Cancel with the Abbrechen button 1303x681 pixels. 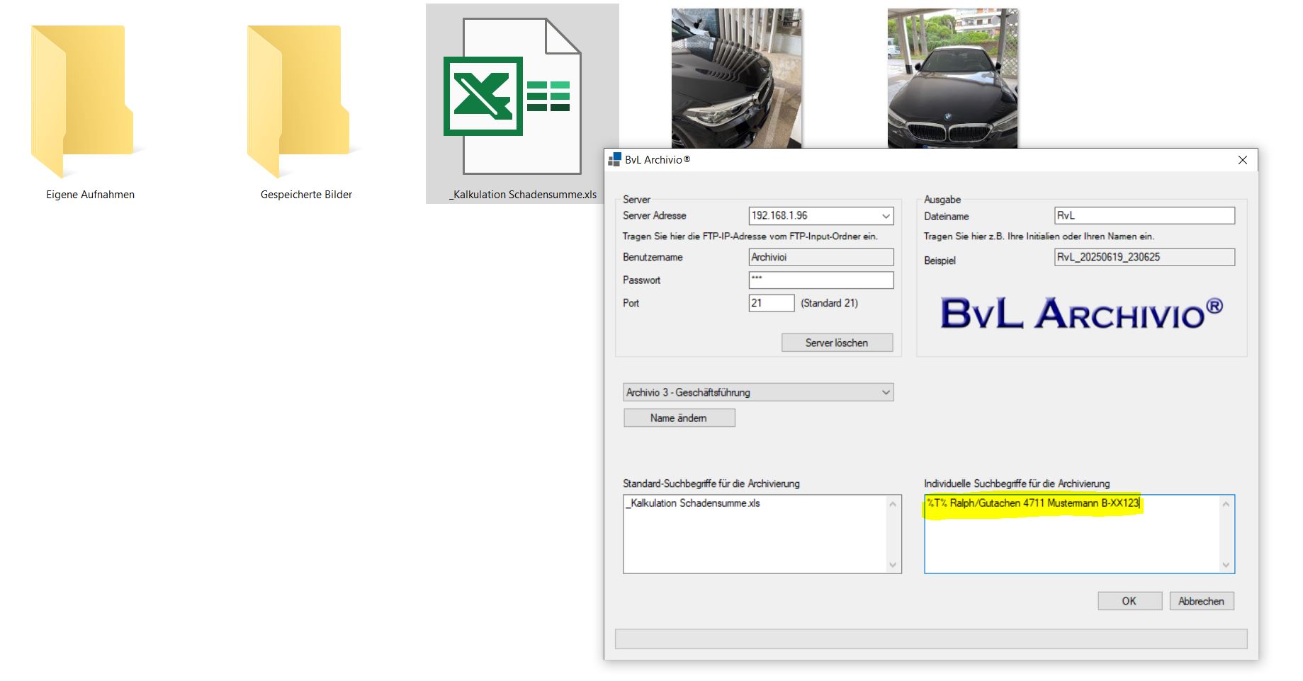pyautogui.click(x=1201, y=601)
